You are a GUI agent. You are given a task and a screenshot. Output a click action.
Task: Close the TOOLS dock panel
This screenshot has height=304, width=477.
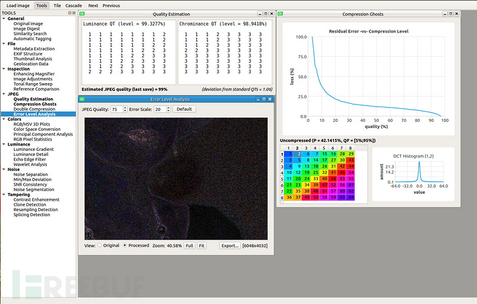[x=73, y=12]
